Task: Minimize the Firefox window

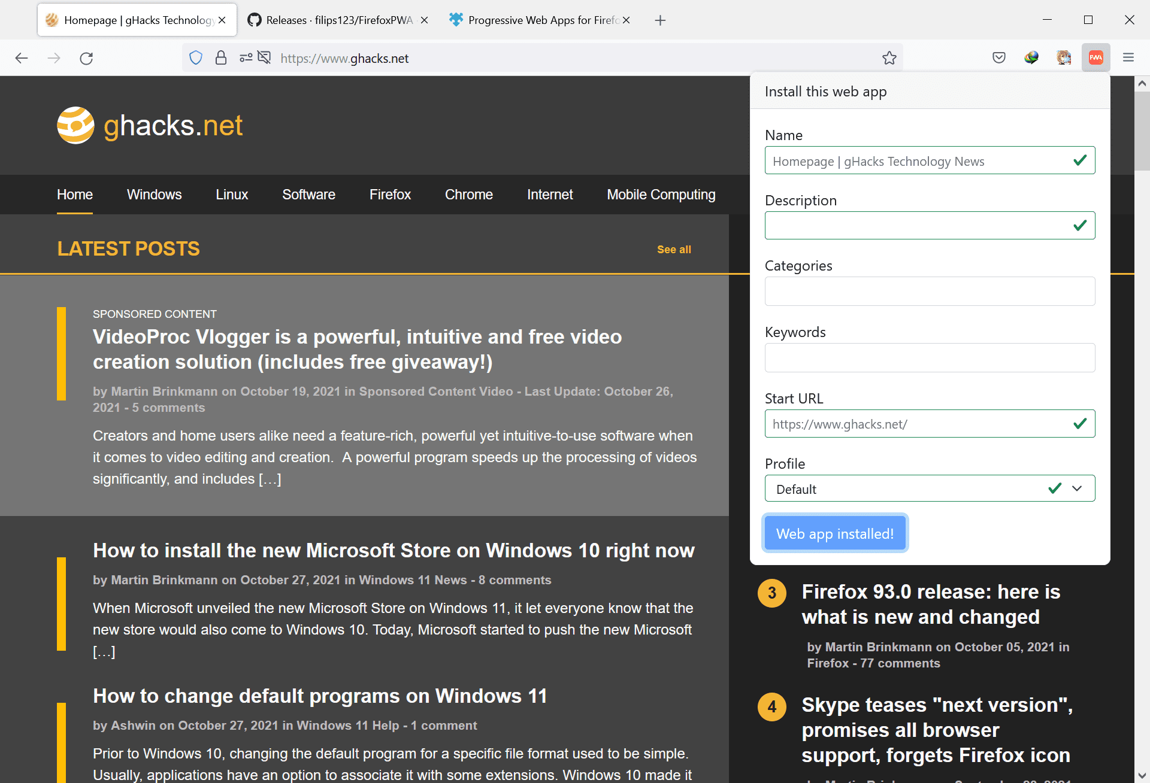Action: pos(1047,20)
